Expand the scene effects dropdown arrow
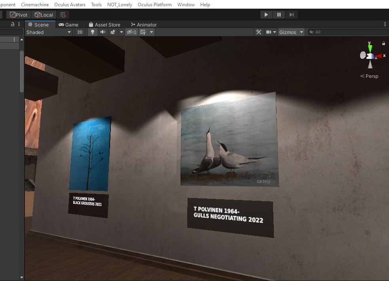 (121, 32)
